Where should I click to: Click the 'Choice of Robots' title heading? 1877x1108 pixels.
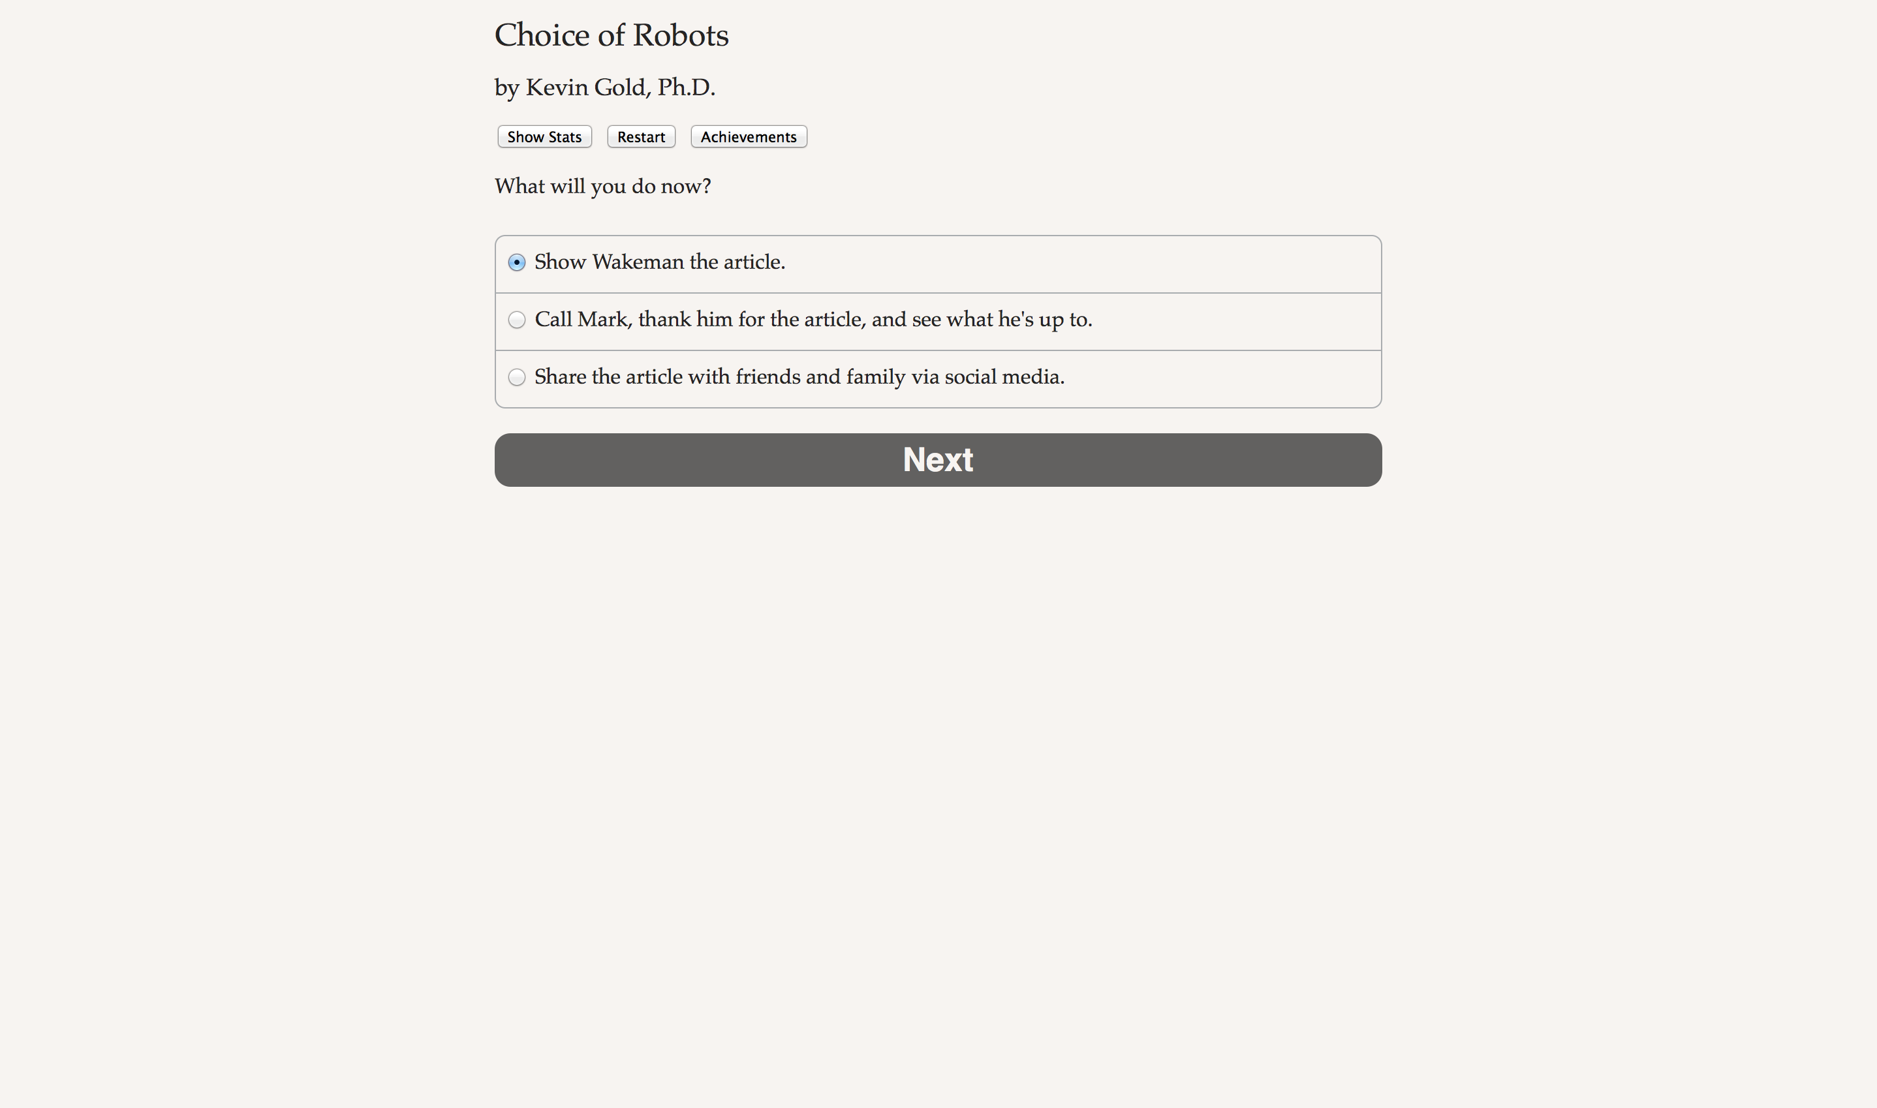pyautogui.click(x=612, y=35)
